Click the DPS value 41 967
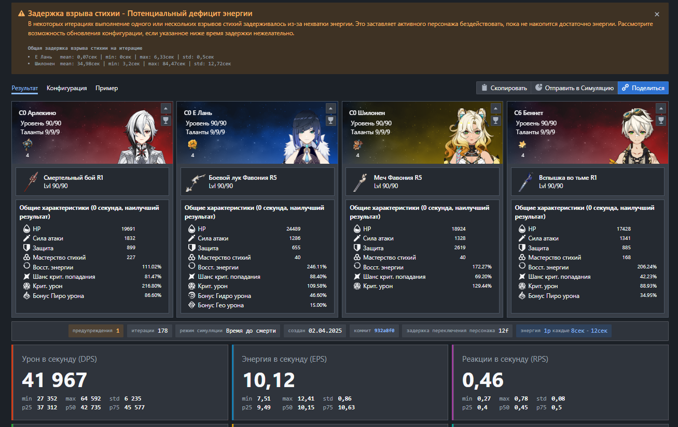This screenshot has width=678, height=427. click(54, 380)
